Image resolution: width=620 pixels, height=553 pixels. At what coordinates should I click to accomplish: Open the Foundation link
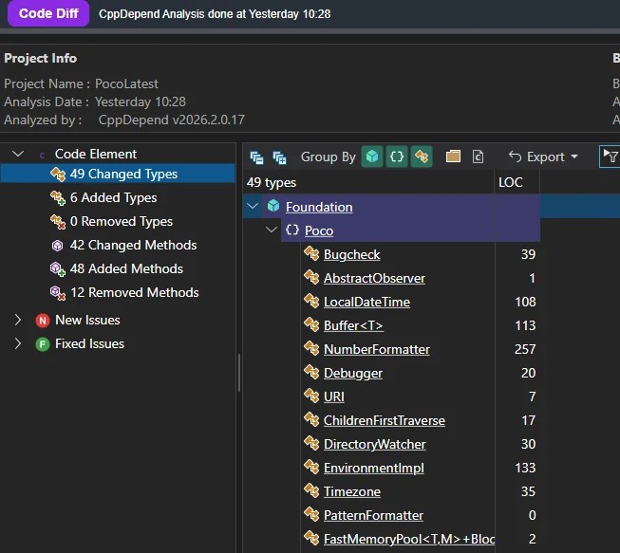(x=319, y=207)
